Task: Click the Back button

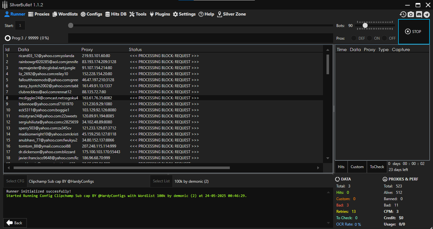Action: coord(15,223)
